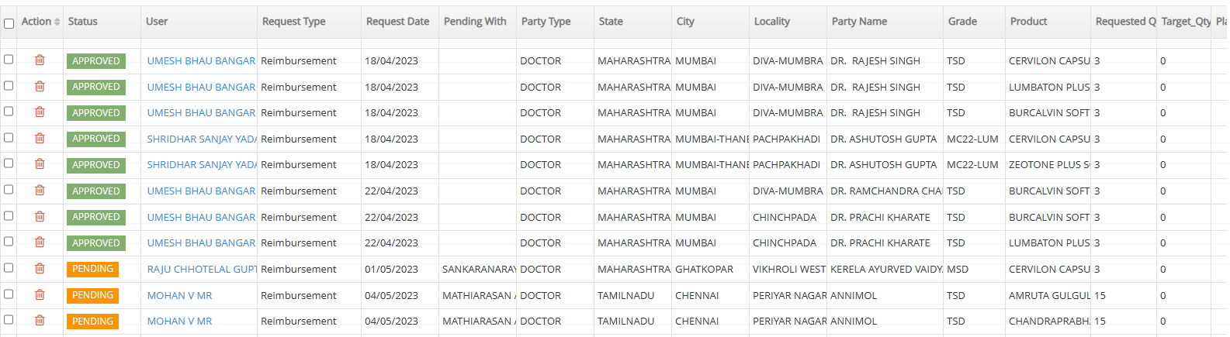Image resolution: width=1230 pixels, height=337 pixels.
Task: Click the sort arrows beside Action header
Action: pos(57,22)
